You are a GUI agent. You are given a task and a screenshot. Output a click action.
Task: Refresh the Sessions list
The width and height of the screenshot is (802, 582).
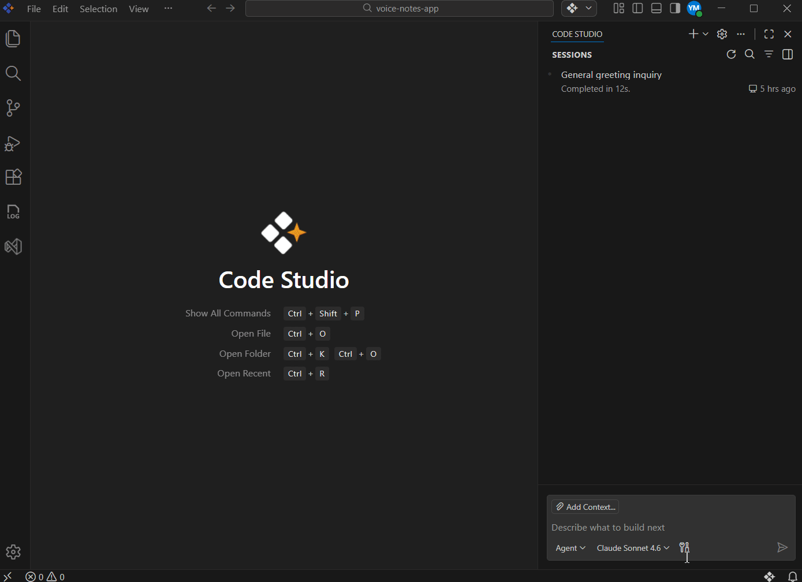coord(731,54)
